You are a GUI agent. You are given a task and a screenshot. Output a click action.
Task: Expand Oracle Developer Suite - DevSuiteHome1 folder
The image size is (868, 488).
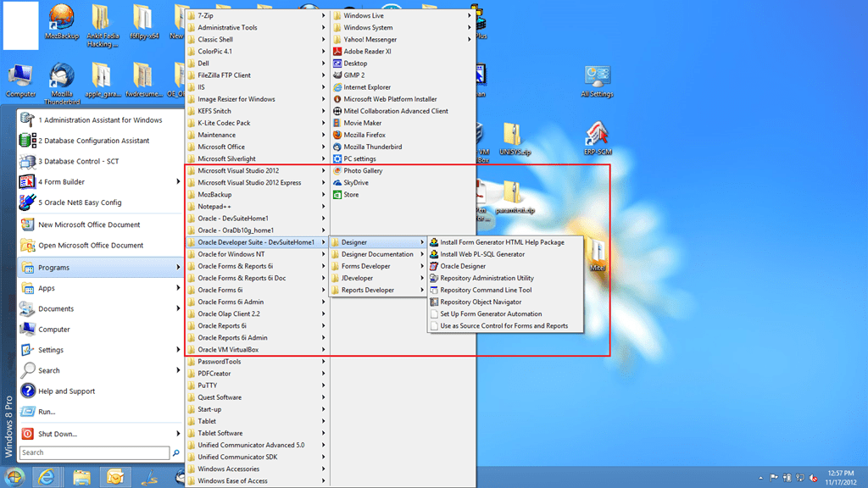(257, 242)
